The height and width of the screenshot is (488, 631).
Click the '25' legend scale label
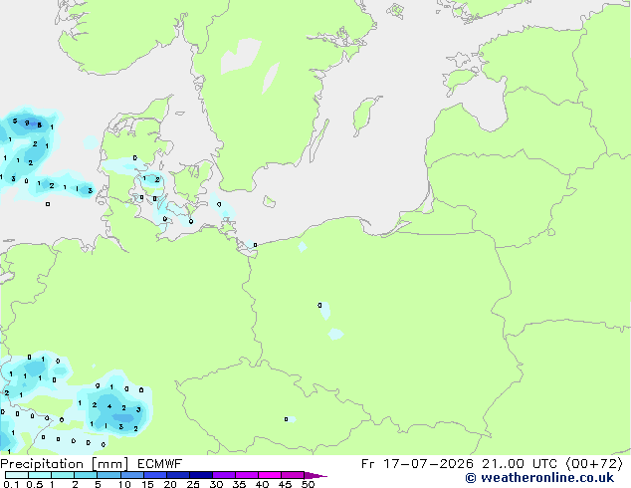[193, 484]
